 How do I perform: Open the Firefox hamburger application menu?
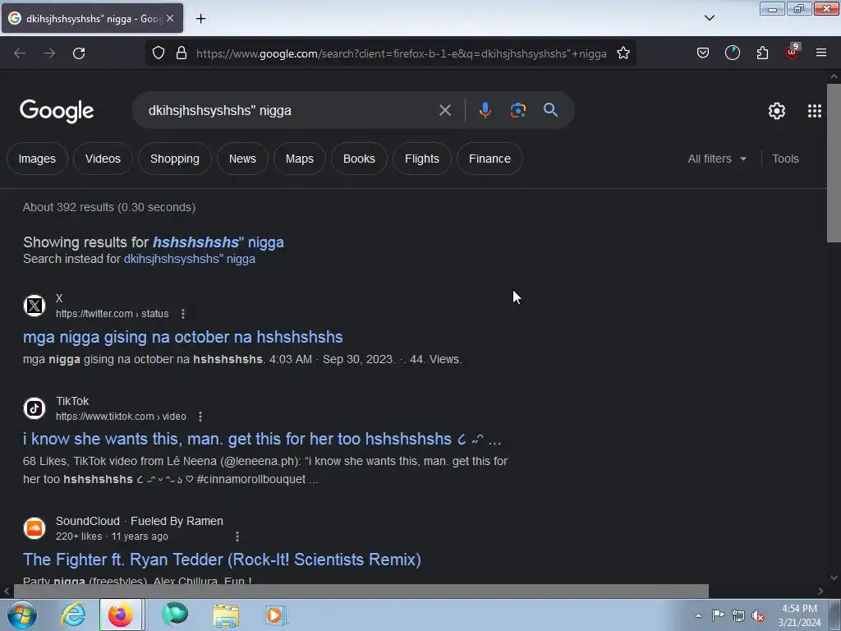point(820,53)
